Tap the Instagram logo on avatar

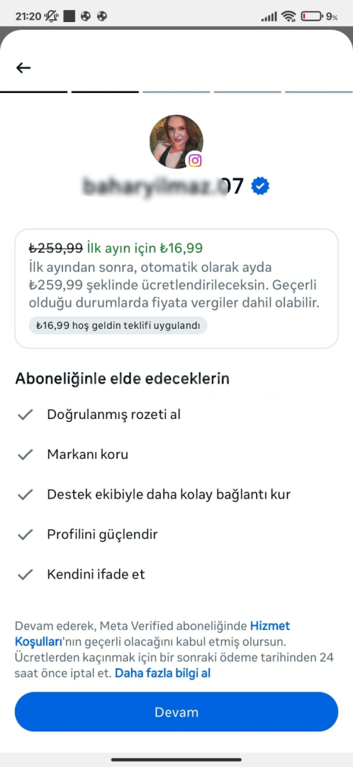[x=196, y=160]
